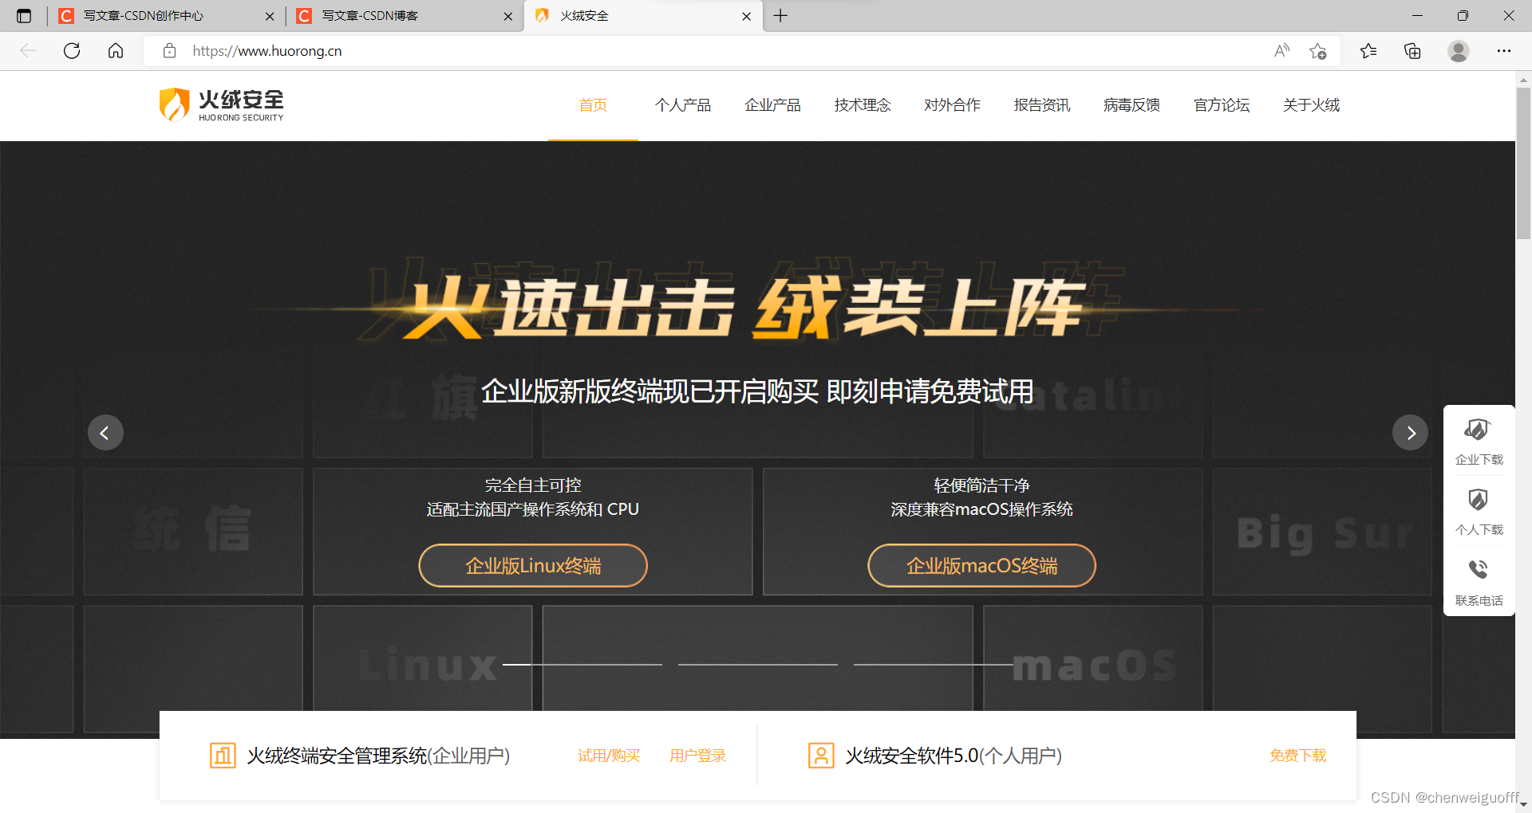Click the page vertical scrollbar thumb
This screenshot has width=1532, height=813.
[x=1523, y=163]
